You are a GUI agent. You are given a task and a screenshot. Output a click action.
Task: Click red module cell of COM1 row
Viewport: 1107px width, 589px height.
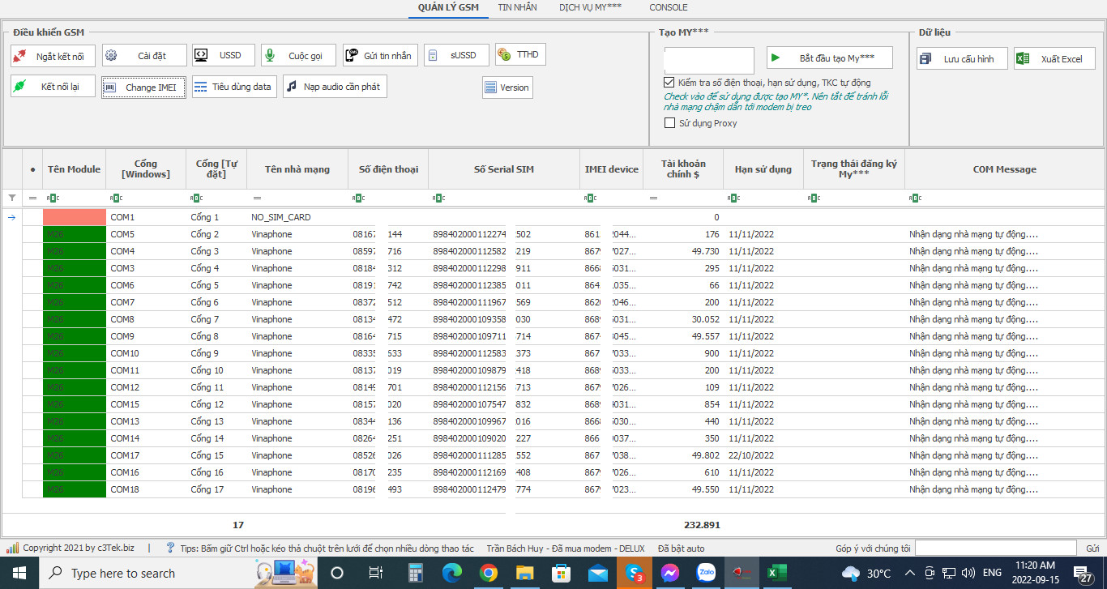click(75, 217)
